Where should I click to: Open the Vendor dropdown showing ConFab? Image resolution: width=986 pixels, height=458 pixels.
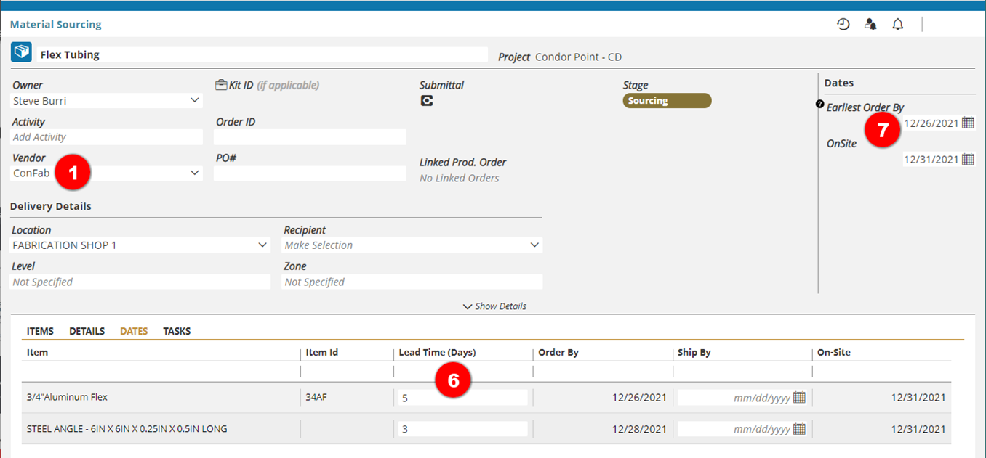194,173
